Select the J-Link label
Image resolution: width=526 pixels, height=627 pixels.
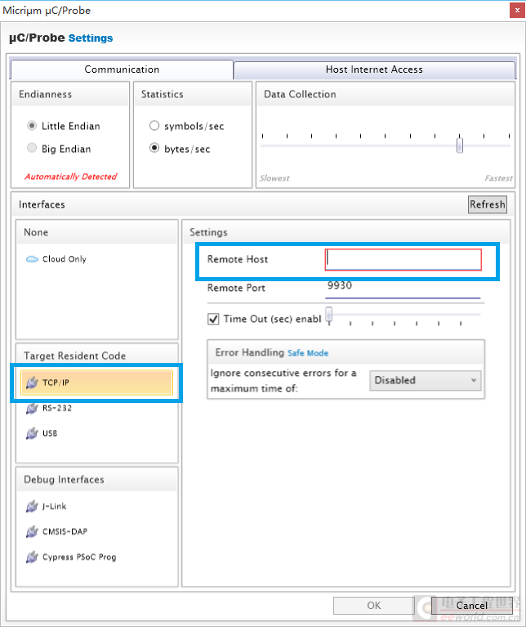55,507
